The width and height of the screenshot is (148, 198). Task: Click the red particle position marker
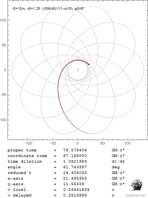point(89,64)
